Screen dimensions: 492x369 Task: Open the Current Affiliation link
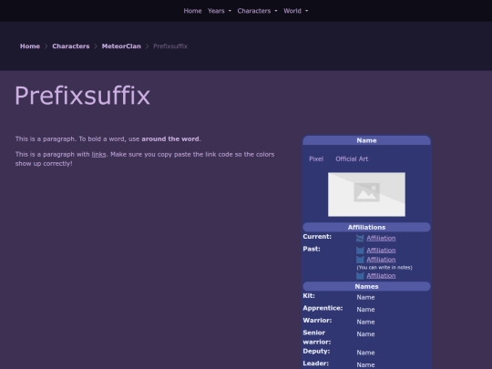[381, 238]
